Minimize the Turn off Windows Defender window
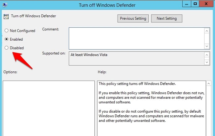This screenshot has height=136, width=215. tap(187, 4)
